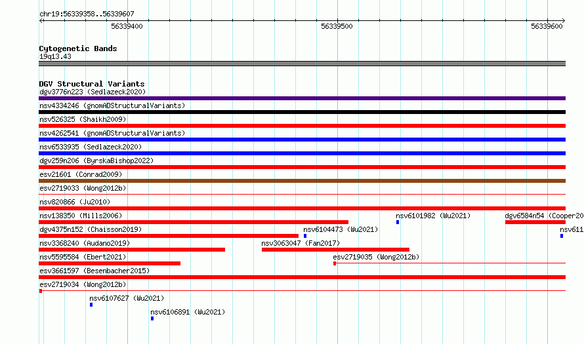
Task: Open the esv2719035 (Wong2012b) label
Action: 376,257
